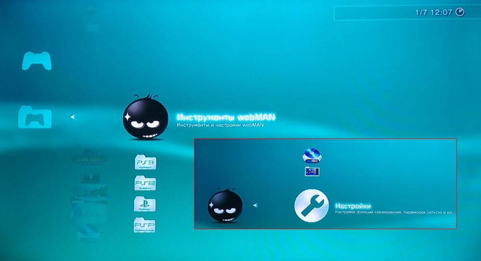Screen dimensions: 481x261
Task: Click the small webMAN face in the inset
Action: tap(225, 205)
